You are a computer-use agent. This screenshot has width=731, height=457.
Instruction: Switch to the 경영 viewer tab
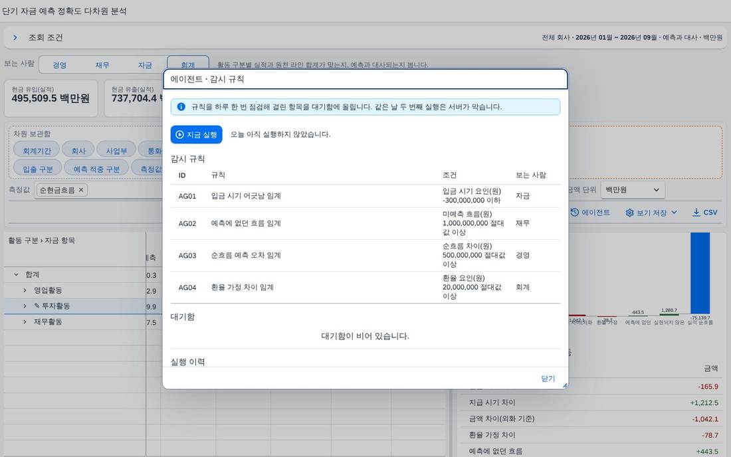pyautogui.click(x=59, y=64)
